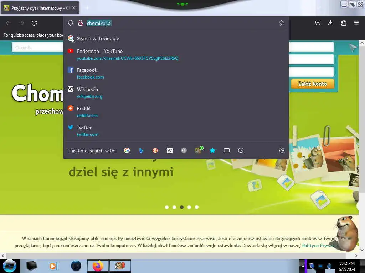
Task: Select the gray magnifier search engine icon
Action: (184, 150)
